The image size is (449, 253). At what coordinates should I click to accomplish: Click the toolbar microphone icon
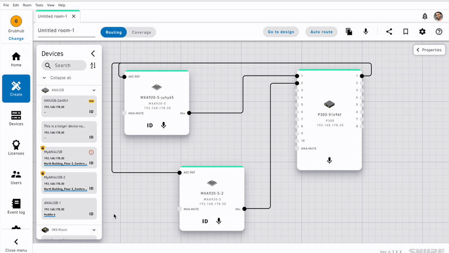pos(366,31)
